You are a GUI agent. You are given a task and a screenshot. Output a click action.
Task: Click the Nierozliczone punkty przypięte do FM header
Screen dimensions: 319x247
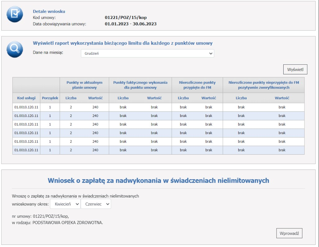pos(197,85)
